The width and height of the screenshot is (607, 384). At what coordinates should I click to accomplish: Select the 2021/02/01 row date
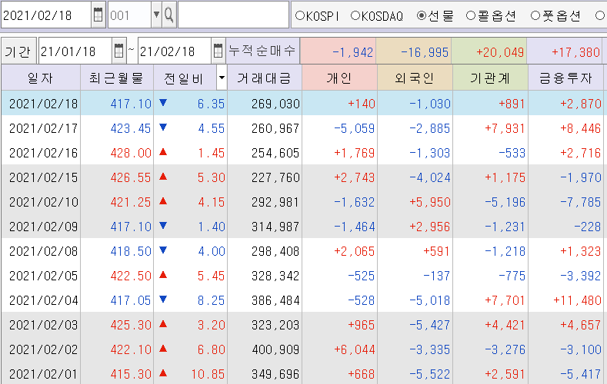click(43, 374)
